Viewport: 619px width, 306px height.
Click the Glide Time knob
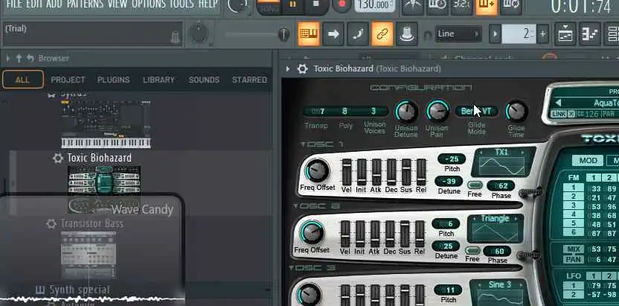coord(516,111)
